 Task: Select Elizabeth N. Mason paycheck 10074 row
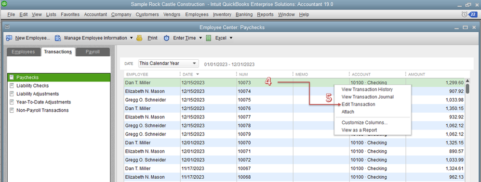coord(294,91)
